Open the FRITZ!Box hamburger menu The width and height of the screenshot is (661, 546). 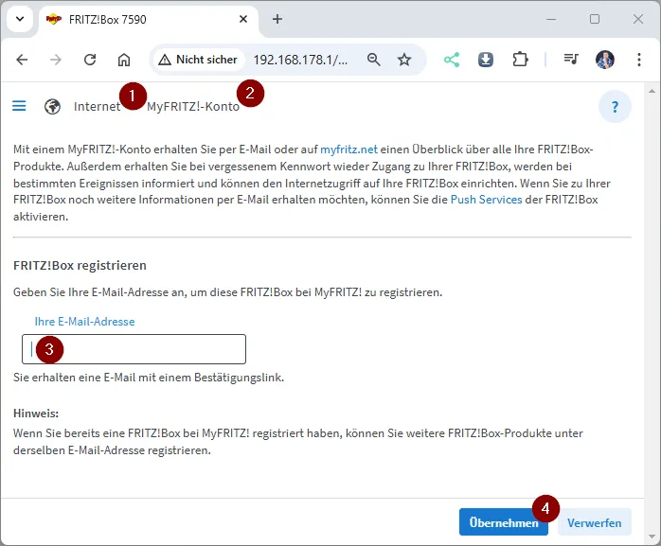[x=19, y=106]
